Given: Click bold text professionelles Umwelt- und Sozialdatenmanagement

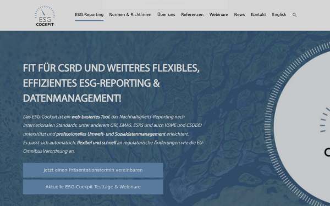Looking at the screenshot, I should pyautogui.click(x=111, y=134).
